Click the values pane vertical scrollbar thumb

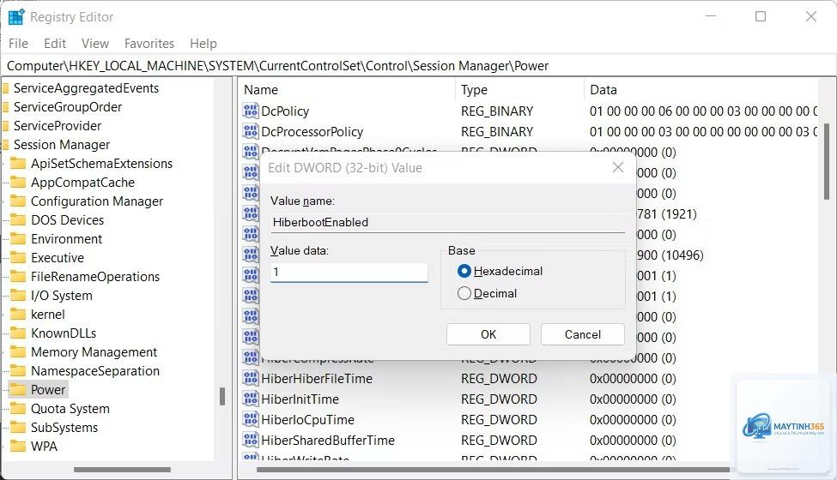[827, 162]
